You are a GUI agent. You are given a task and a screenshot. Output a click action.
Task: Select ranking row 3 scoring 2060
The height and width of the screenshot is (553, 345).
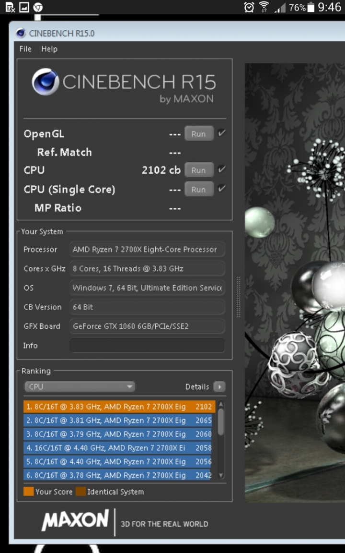point(118,434)
